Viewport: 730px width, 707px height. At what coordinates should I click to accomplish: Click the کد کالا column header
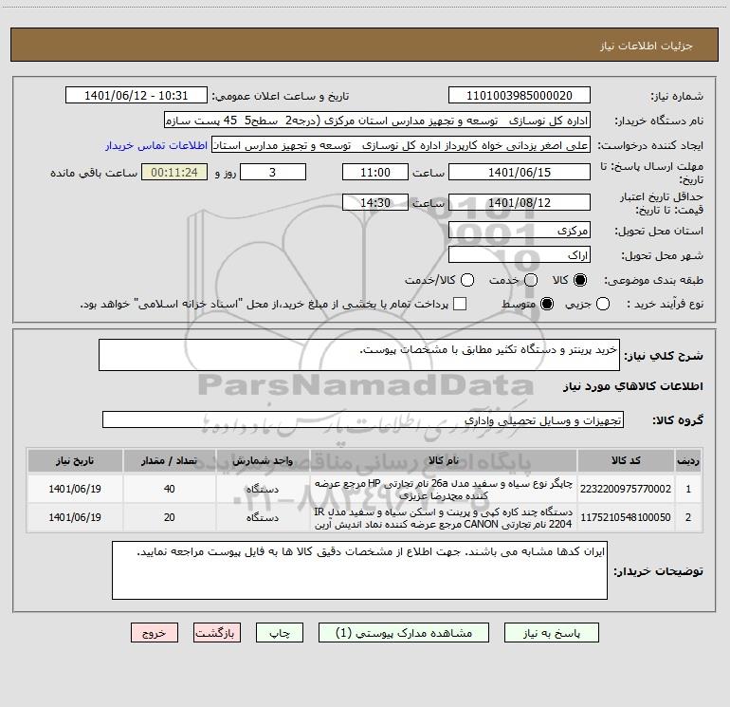[x=626, y=460]
